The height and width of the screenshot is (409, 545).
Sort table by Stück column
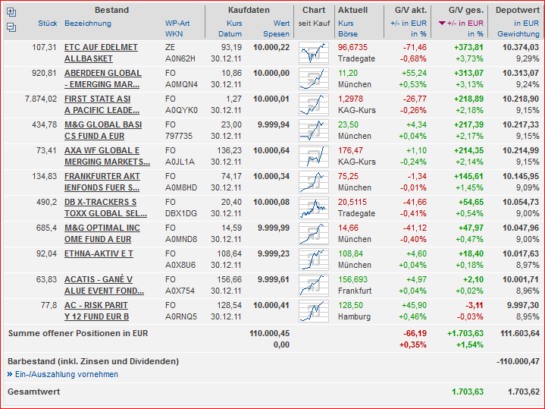point(48,24)
